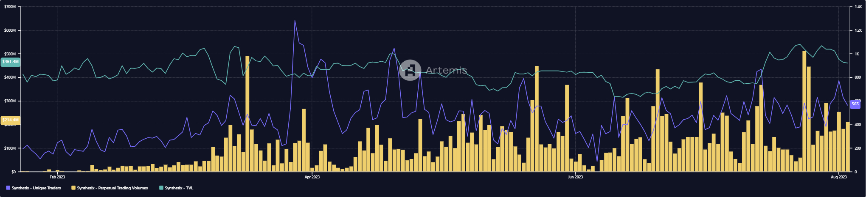Screen dimensions: 866x197
Task: Toggle the 'Synthetix - Perpetual Trading Volumes' legend label
Action: [x=112, y=188]
